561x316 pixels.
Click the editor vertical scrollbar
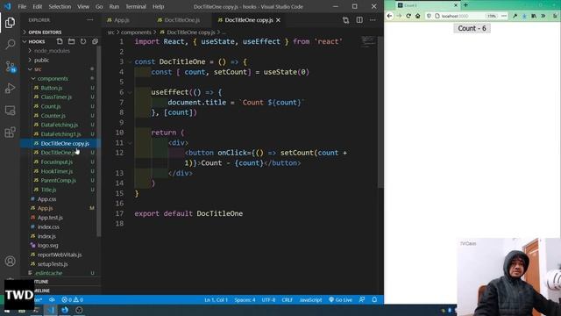tap(380, 111)
